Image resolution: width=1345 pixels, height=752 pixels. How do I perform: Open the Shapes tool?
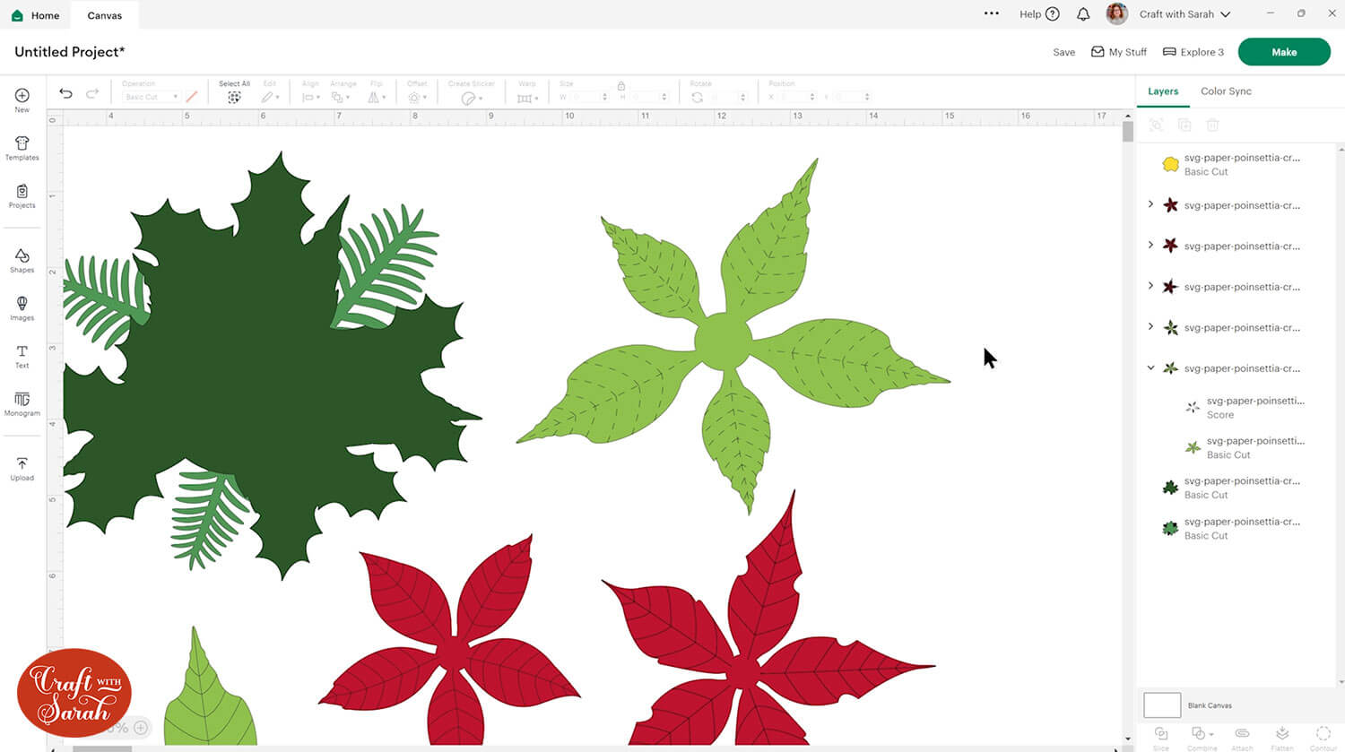pyautogui.click(x=22, y=261)
